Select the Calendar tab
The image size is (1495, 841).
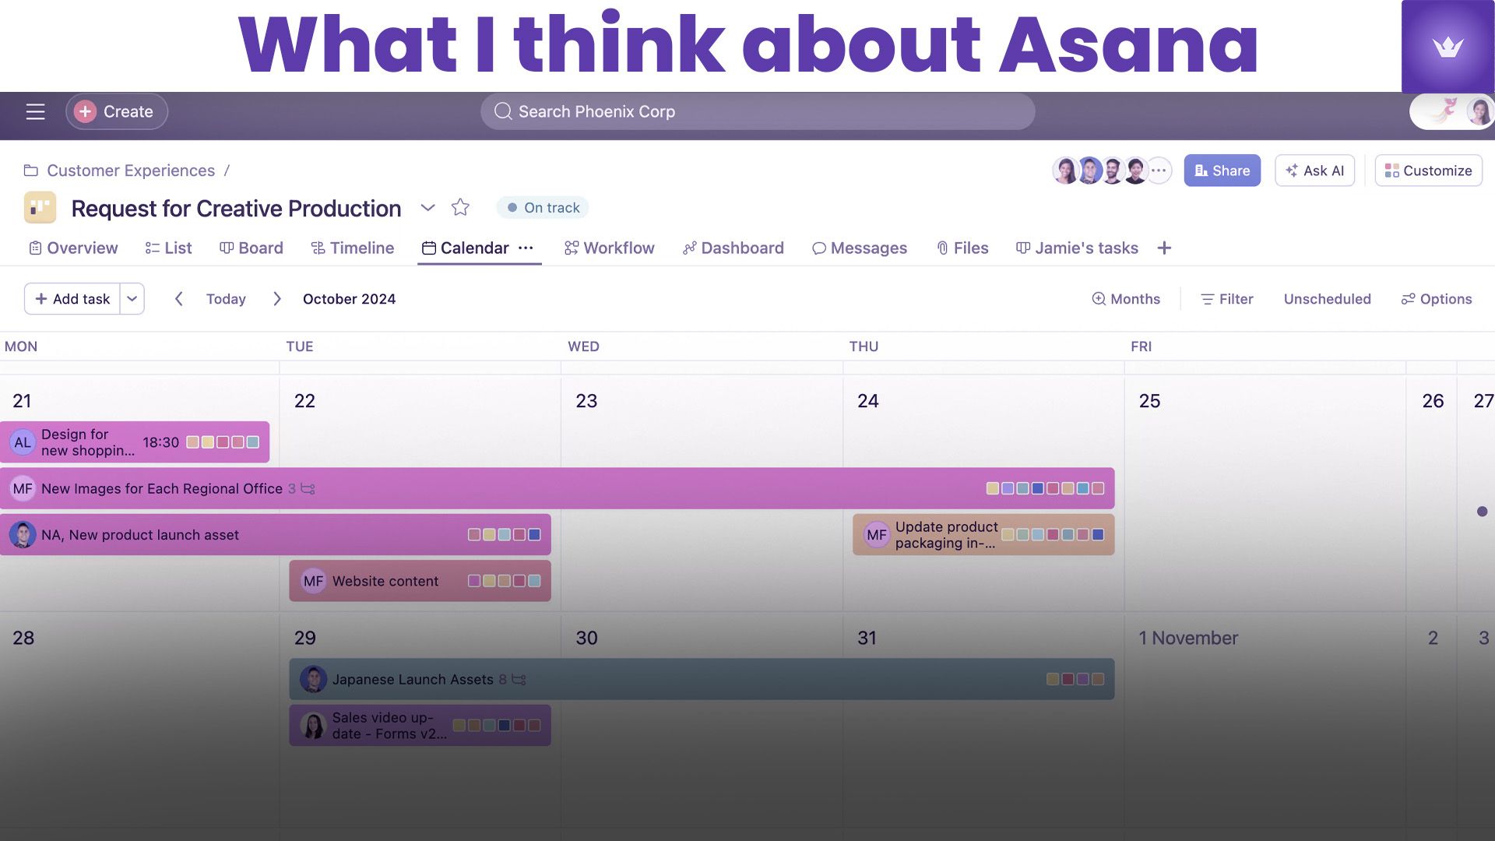[x=466, y=248]
